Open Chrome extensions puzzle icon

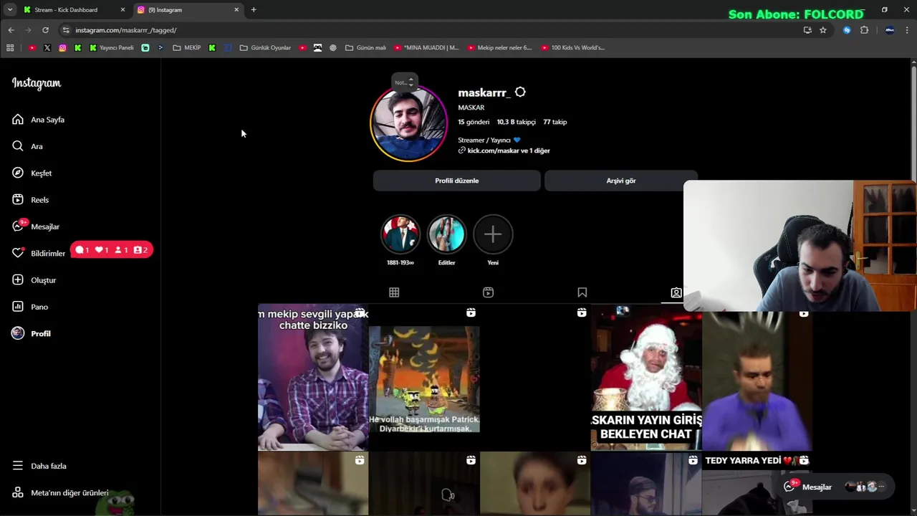(864, 30)
